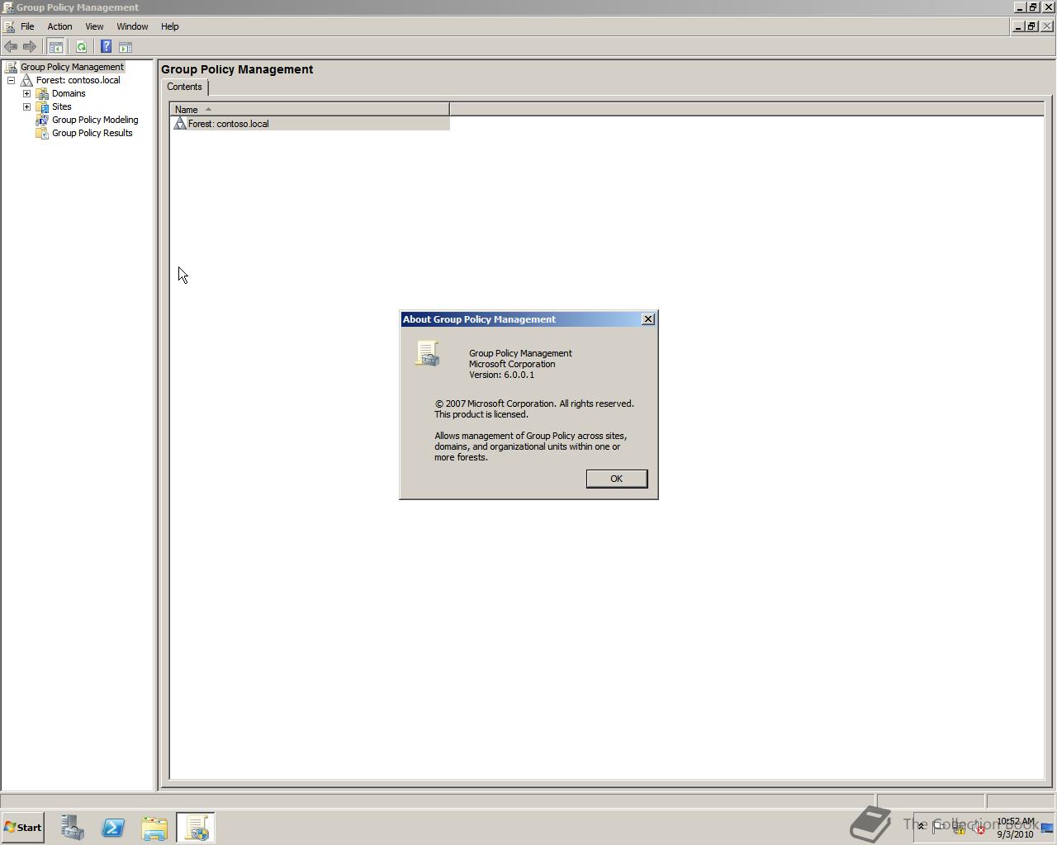
Task: Click the muted volume tray icon
Action: click(x=979, y=828)
